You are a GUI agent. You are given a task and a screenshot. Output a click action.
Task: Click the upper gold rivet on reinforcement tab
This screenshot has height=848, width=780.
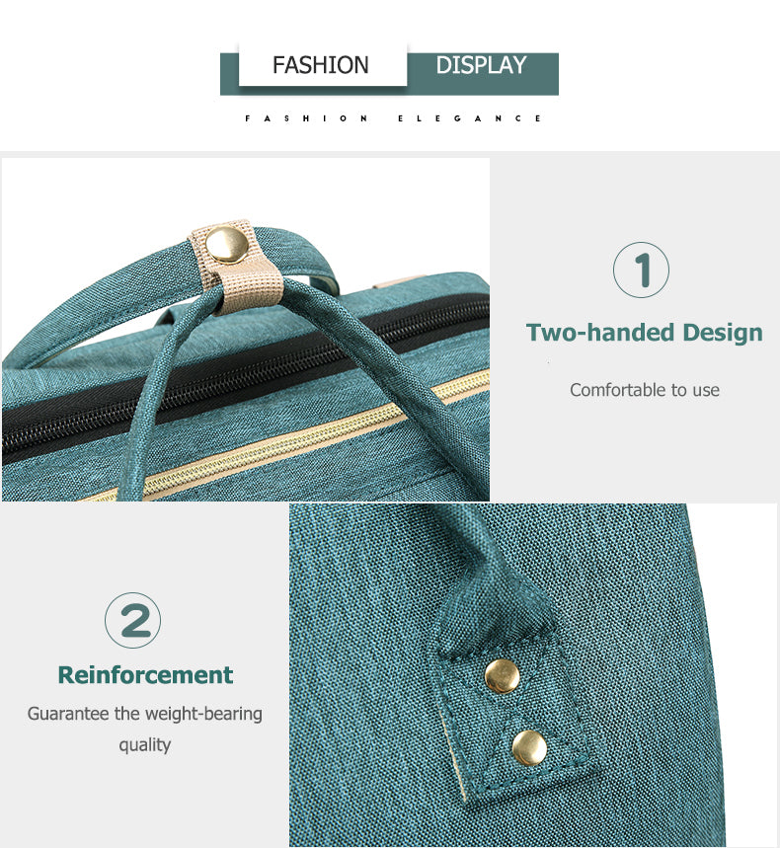click(x=502, y=676)
